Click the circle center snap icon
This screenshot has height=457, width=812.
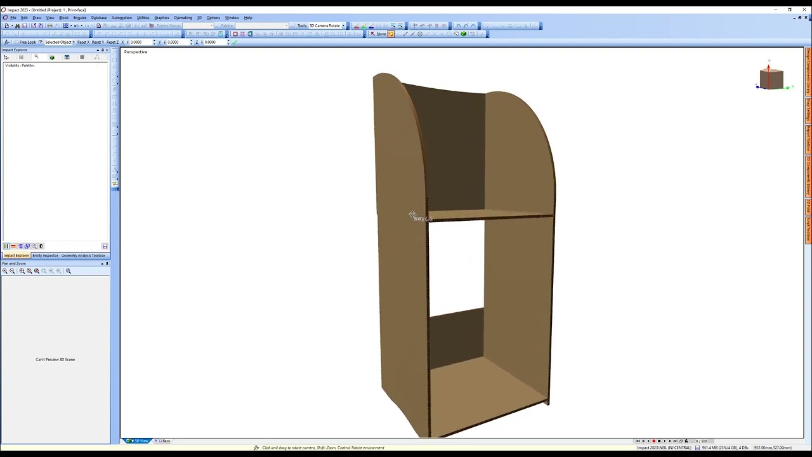pos(420,34)
